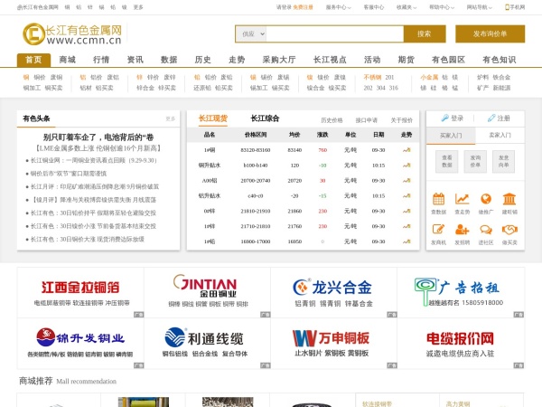
Task: Click 免费注册 link in top bar
Action: [x=303, y=7]
